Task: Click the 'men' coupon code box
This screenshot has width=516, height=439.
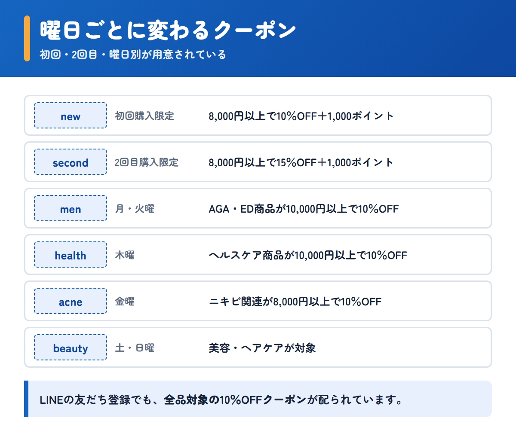Action: point(71,208)
